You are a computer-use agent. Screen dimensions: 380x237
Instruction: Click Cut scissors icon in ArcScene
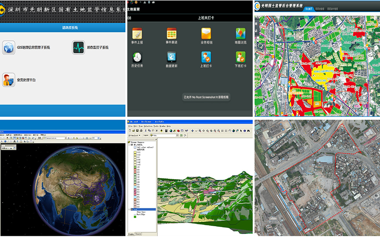146,131
